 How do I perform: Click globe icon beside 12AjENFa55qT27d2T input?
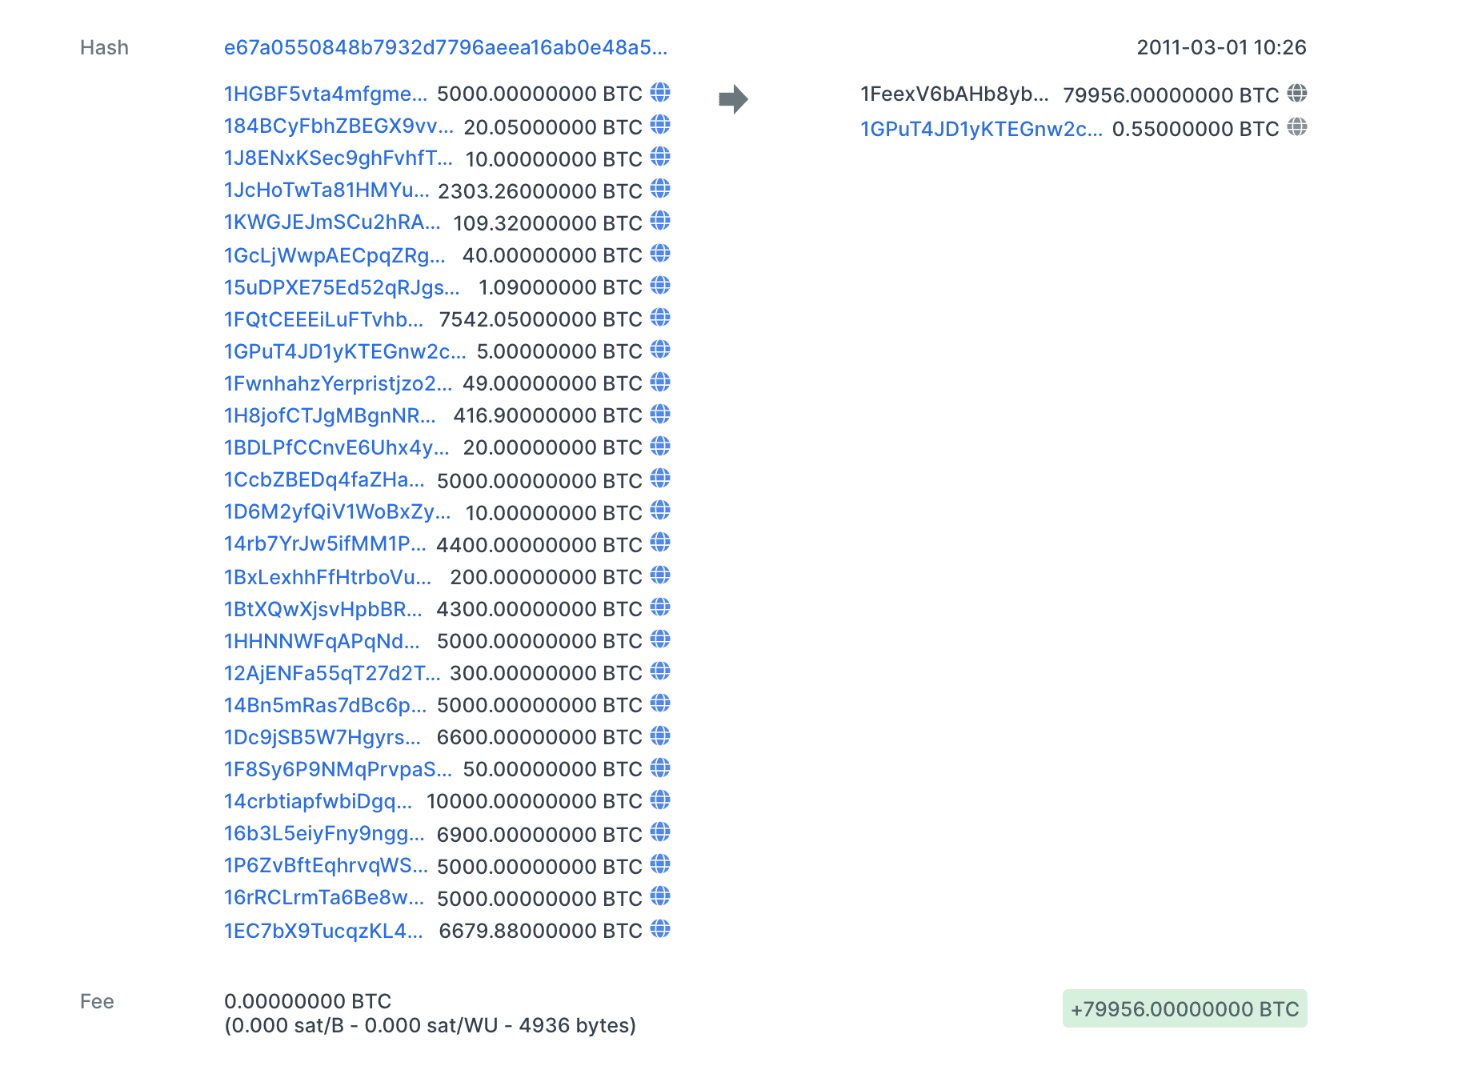pos(660,671)
